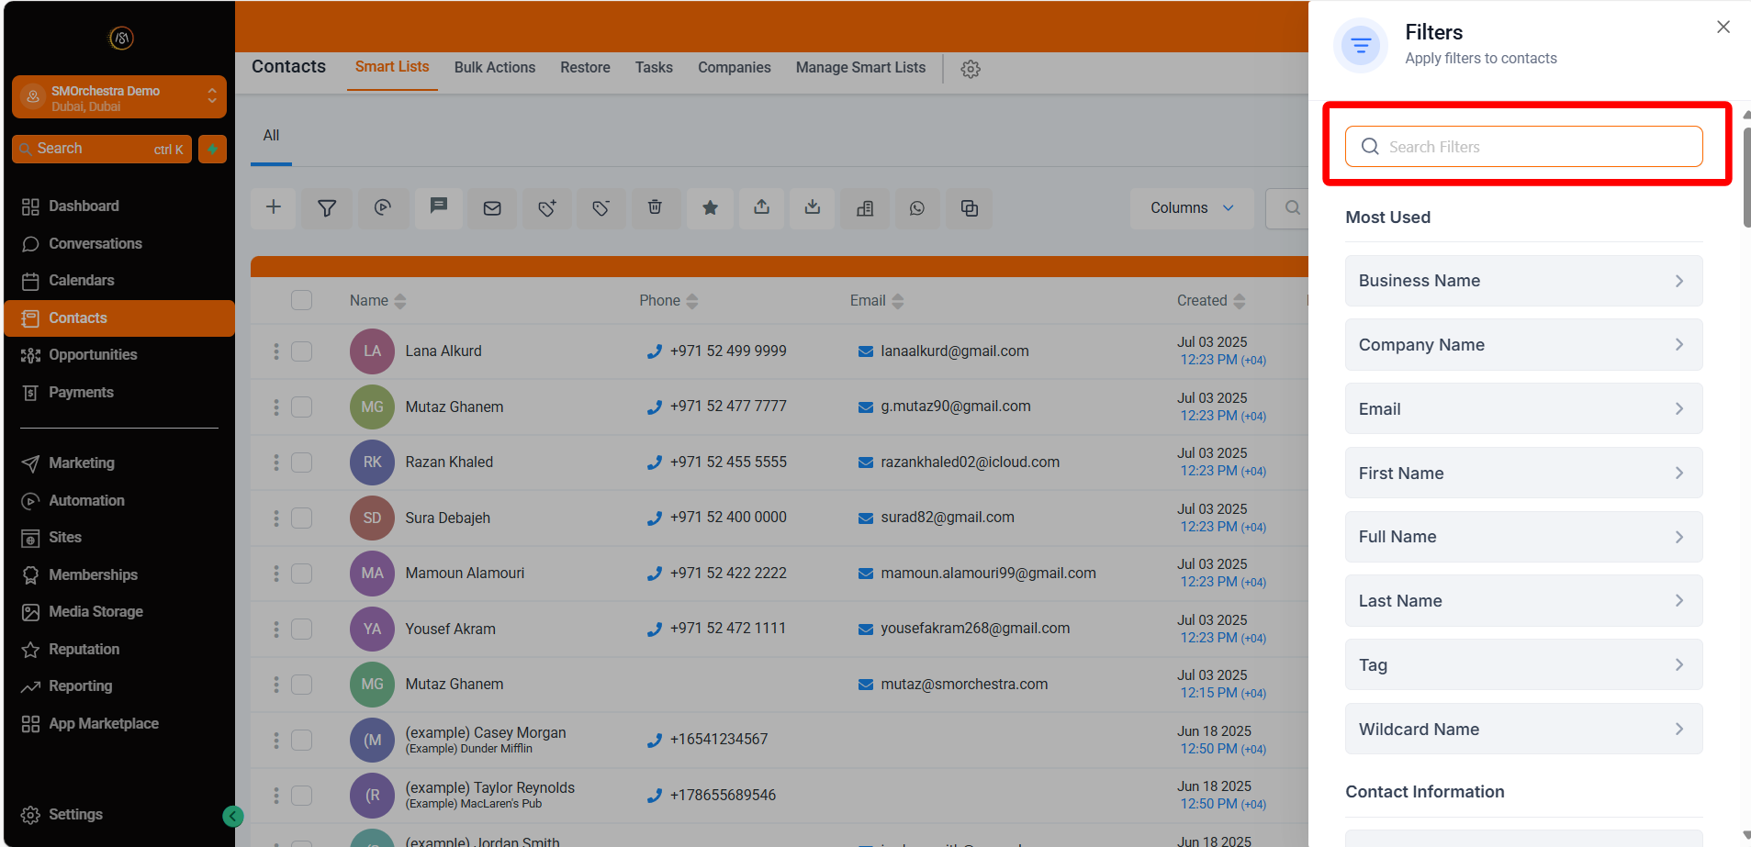Screen dimensions: 1751x847
Task: Click the Search Filters input field
Action: tap(1533, 147)
